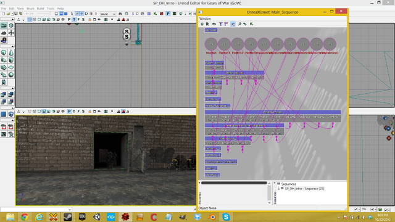Open the Build menu
This screenshot has height=222, width=395.
tap(40, 8)
